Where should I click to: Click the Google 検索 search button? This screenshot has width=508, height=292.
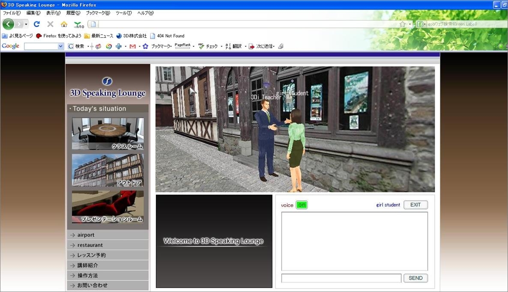click(x=76, y=46)
